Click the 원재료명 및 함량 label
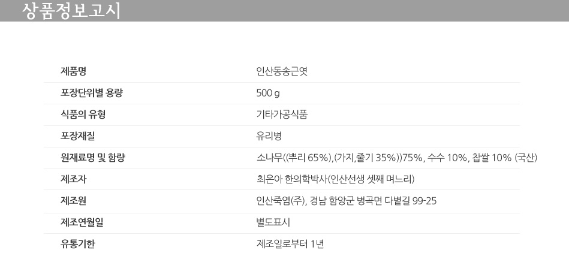This screenshot has height=253, width=569. (92, 158)
